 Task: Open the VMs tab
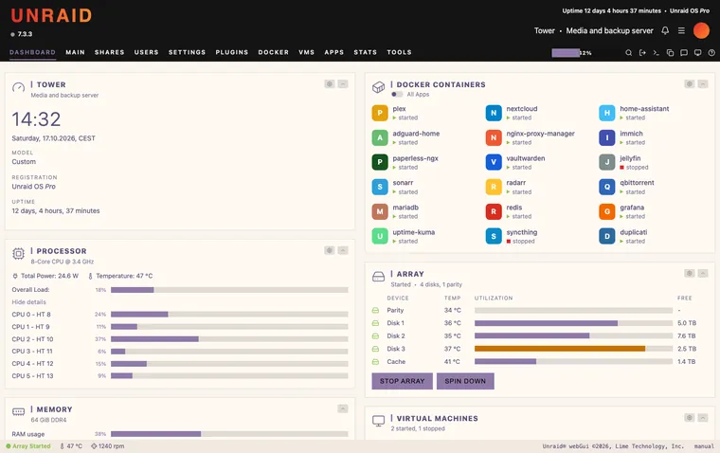tap(307, 52)
